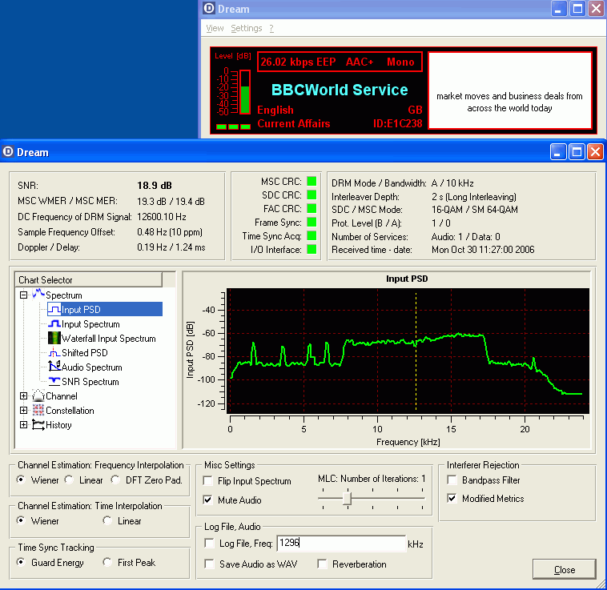Click the MSC CRC green status indicator
This screenshot has width=607, height=590.
click(312, 181)
